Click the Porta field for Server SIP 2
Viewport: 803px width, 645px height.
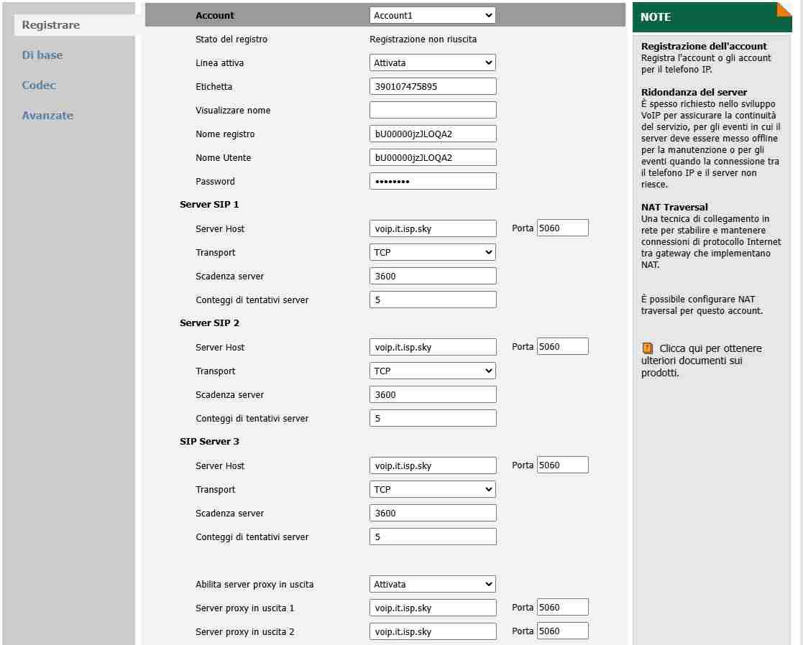pyautogui.click(x=562, y=346)
